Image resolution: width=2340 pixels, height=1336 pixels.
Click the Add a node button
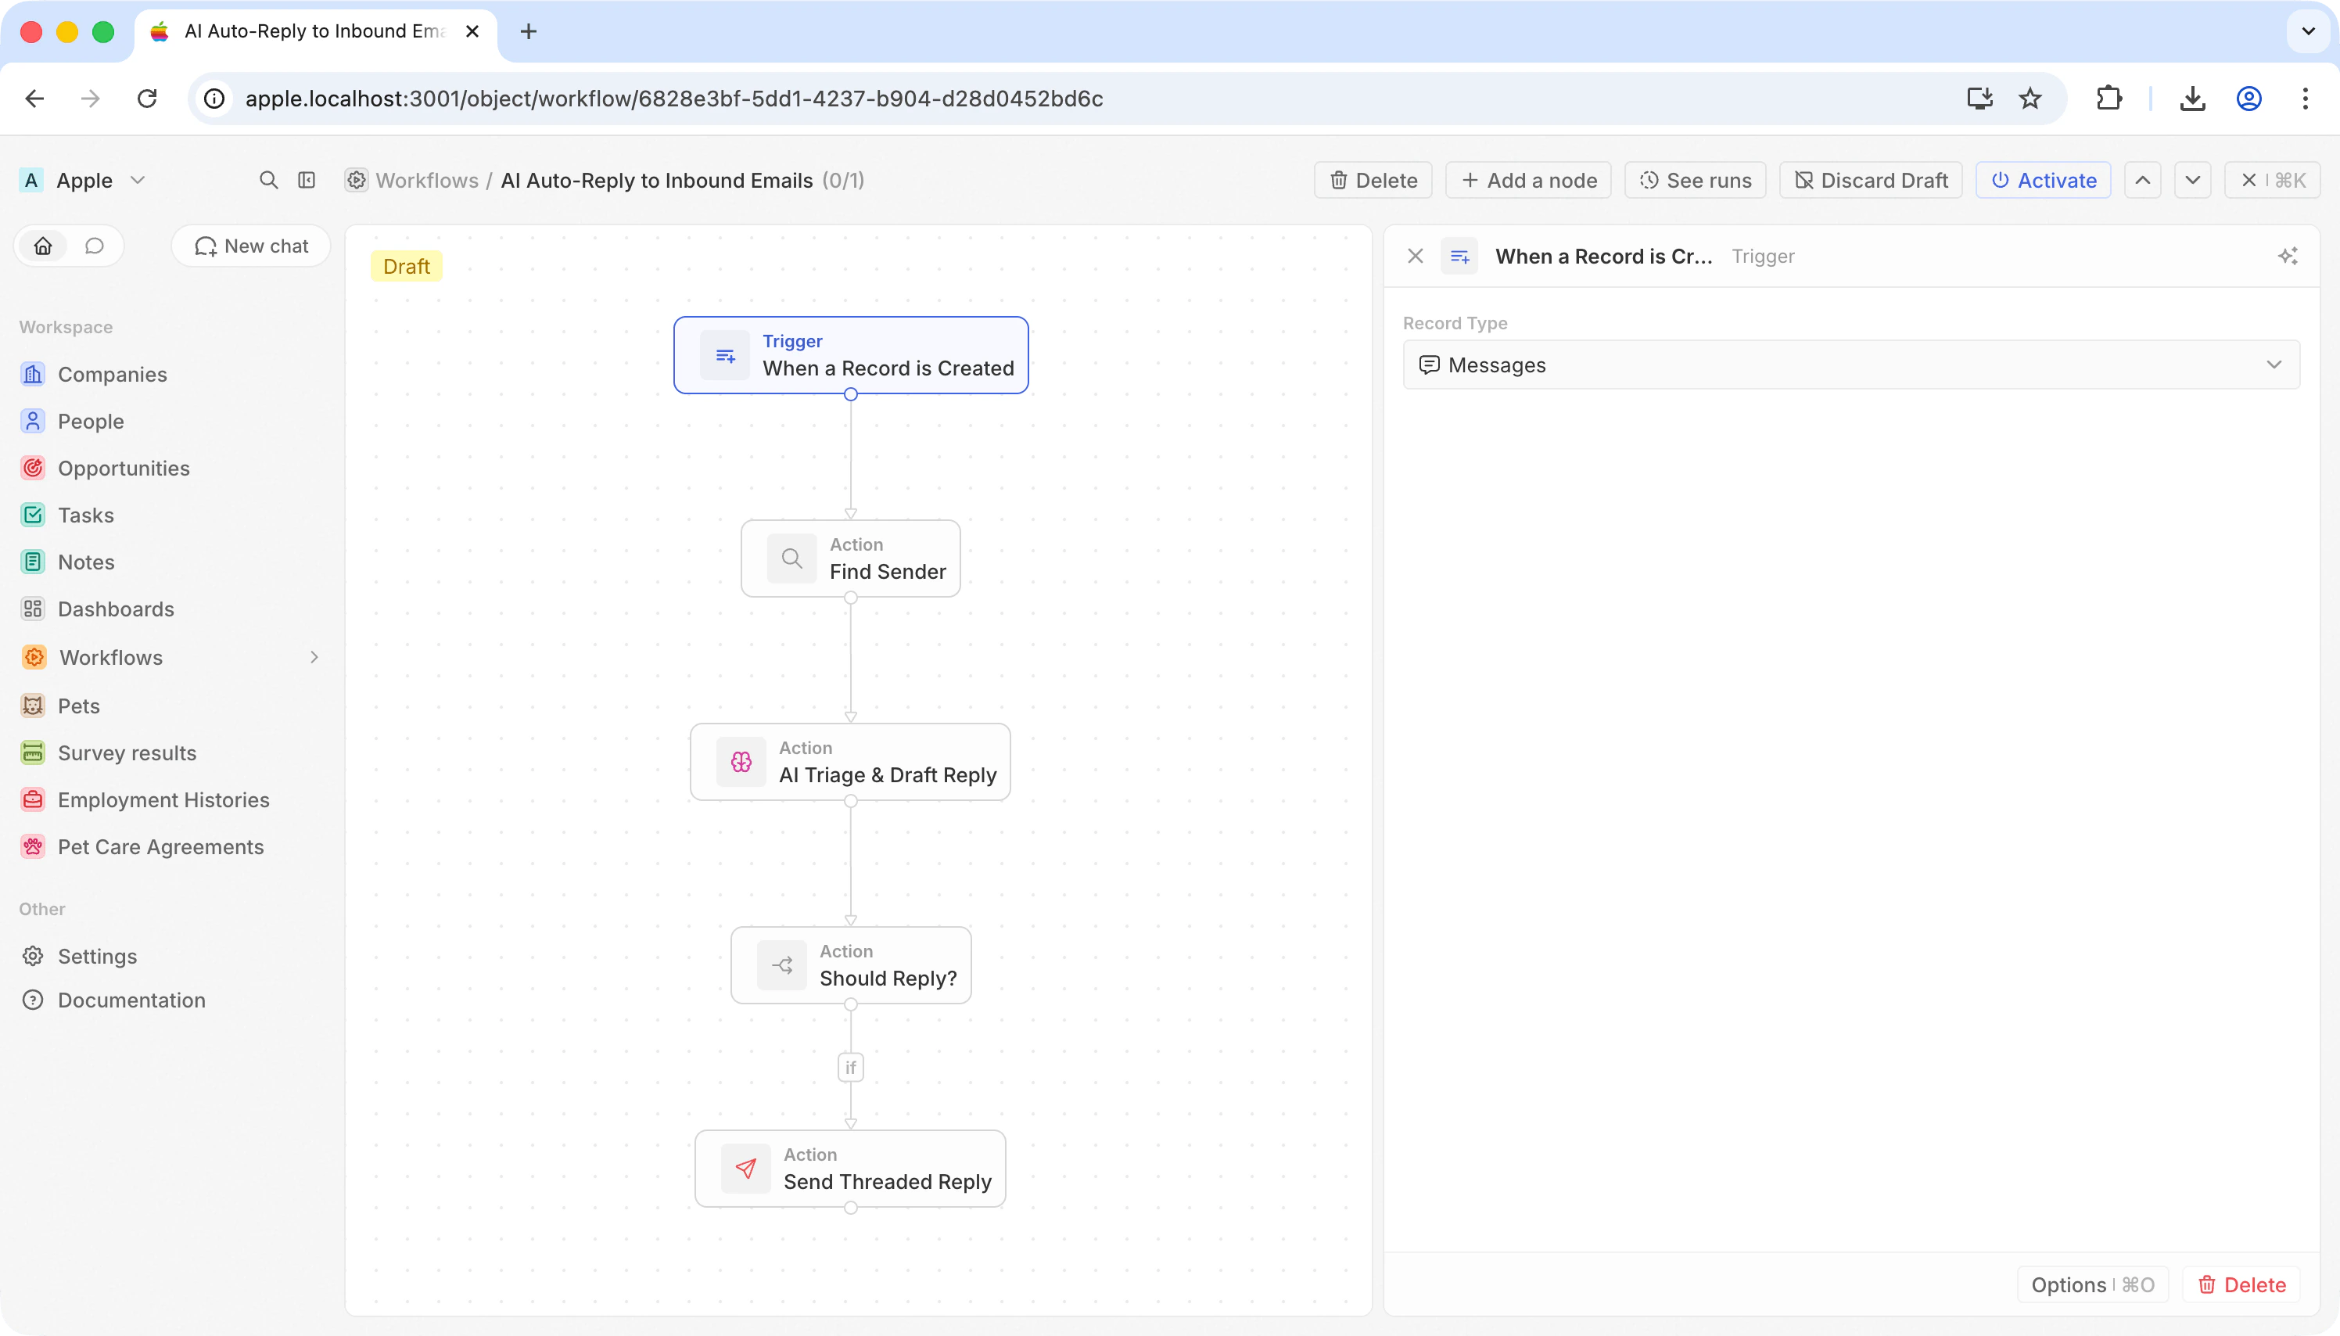pos(1528,180)
